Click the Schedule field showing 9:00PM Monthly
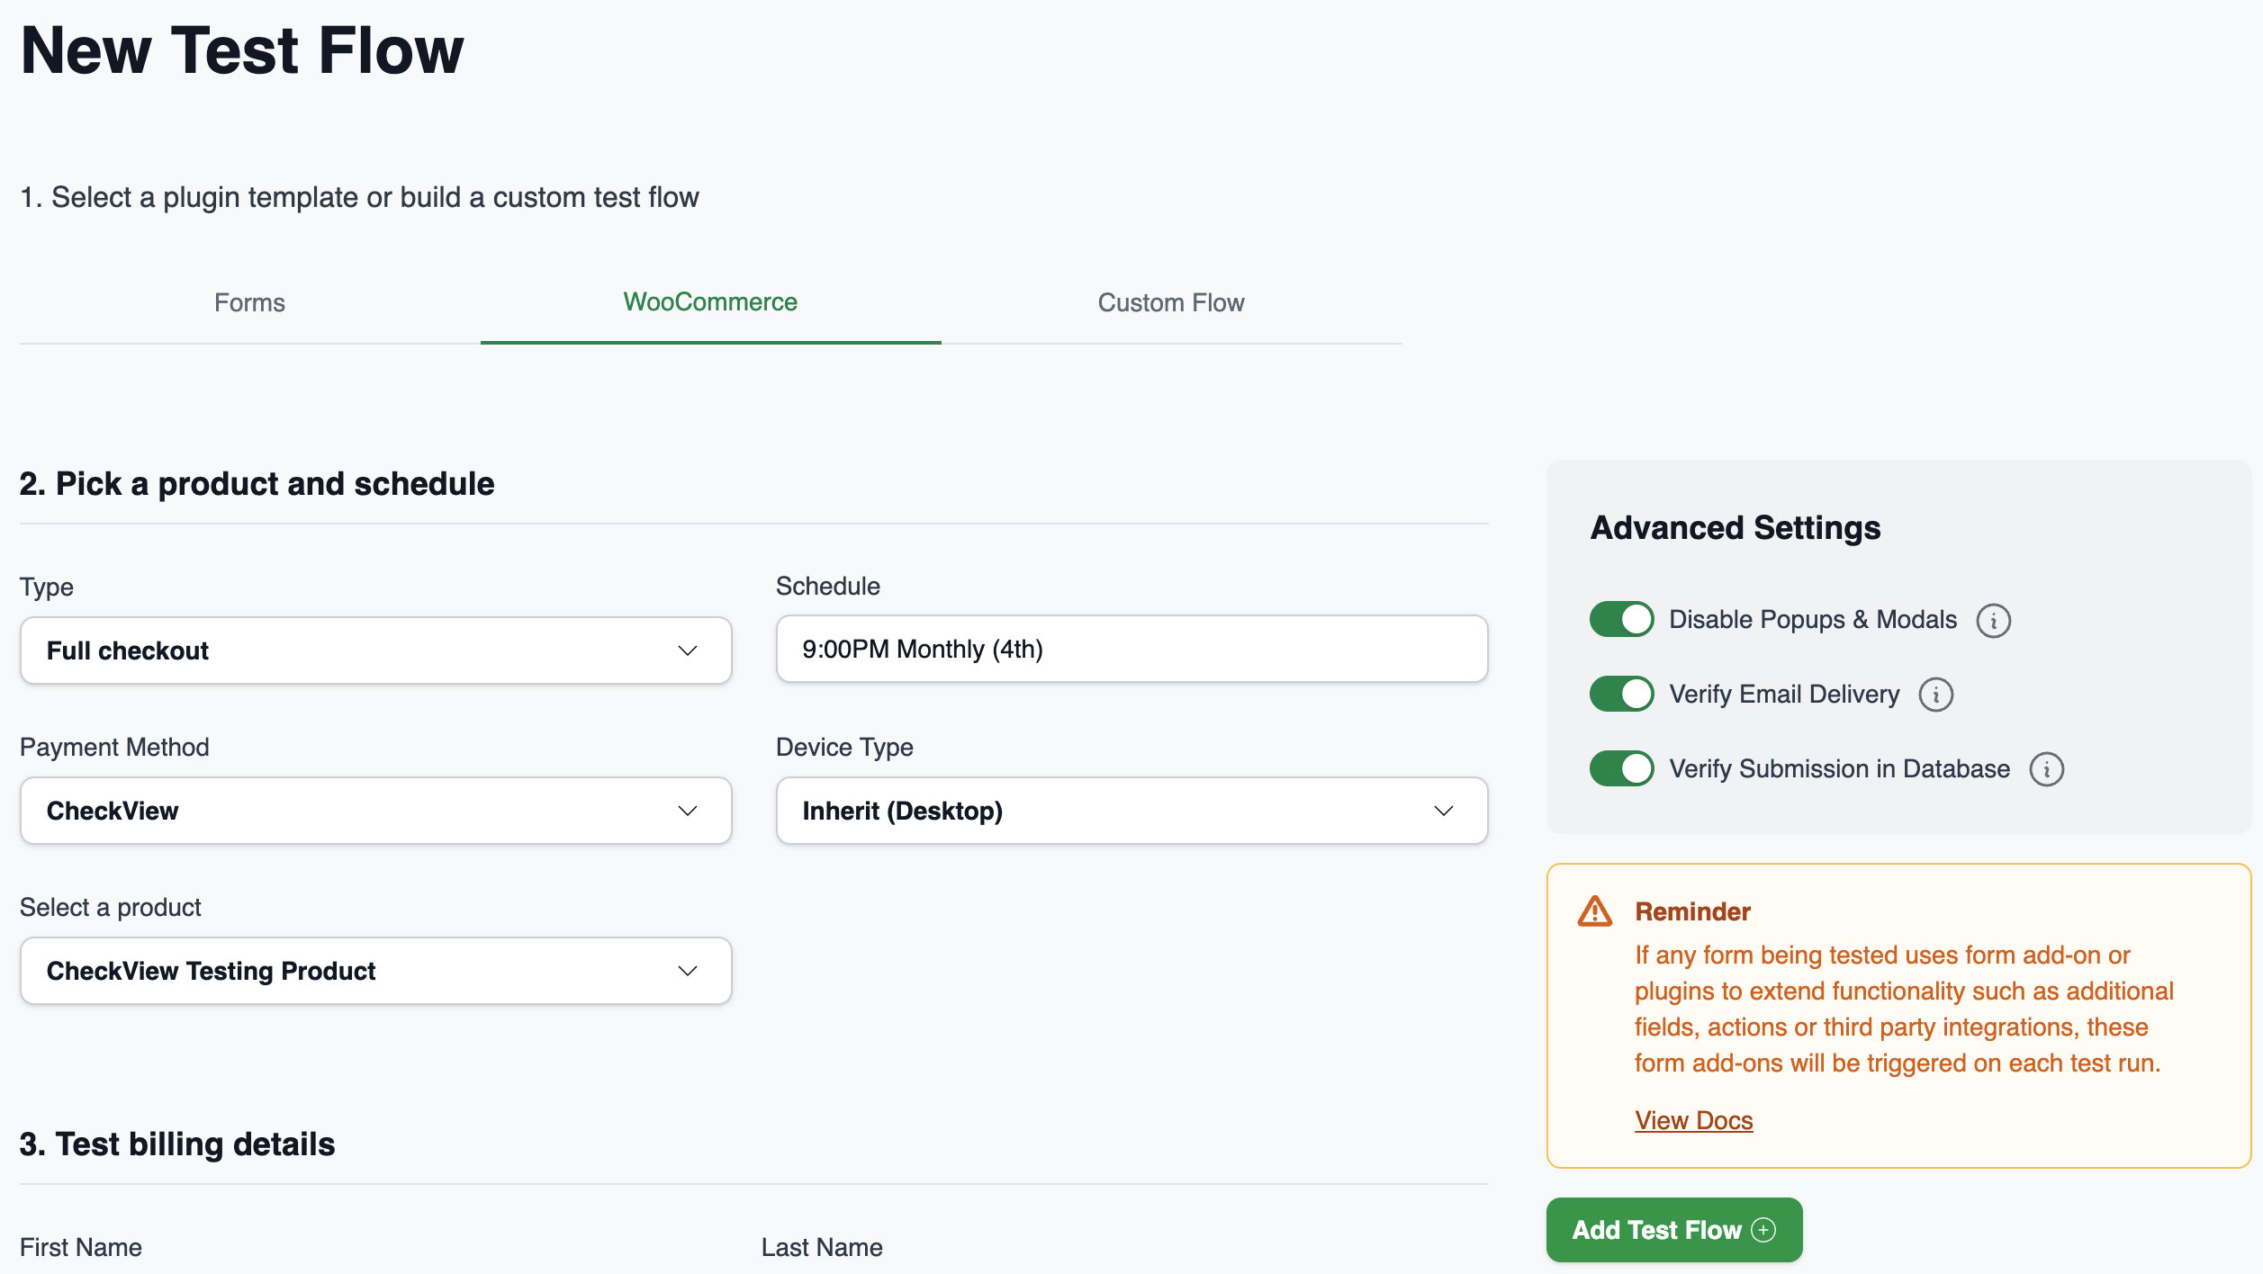This screenshot has width=2263, height=1274. [1131, 649]
